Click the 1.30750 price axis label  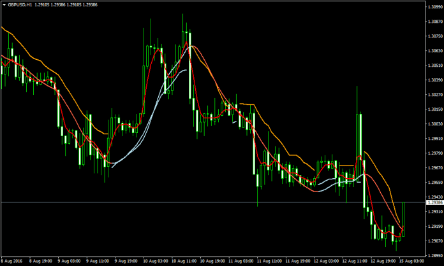(x=434, y=36)
